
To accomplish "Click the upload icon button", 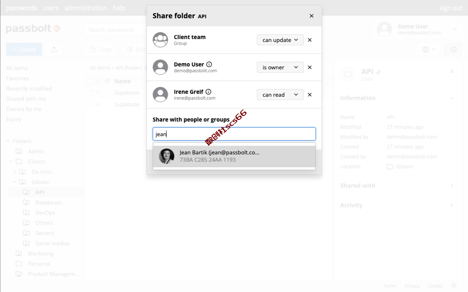I will 54,49.
